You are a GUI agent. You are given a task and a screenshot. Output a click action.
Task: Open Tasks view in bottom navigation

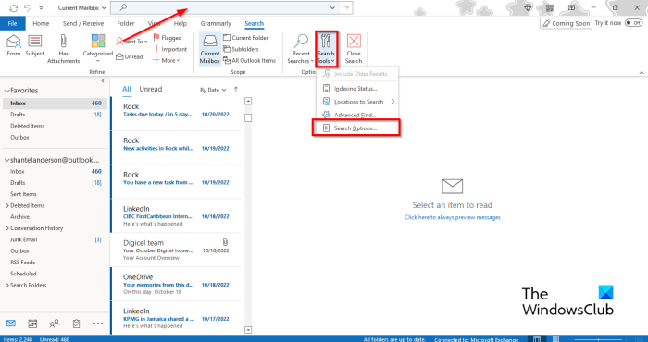tap(76, 324)
